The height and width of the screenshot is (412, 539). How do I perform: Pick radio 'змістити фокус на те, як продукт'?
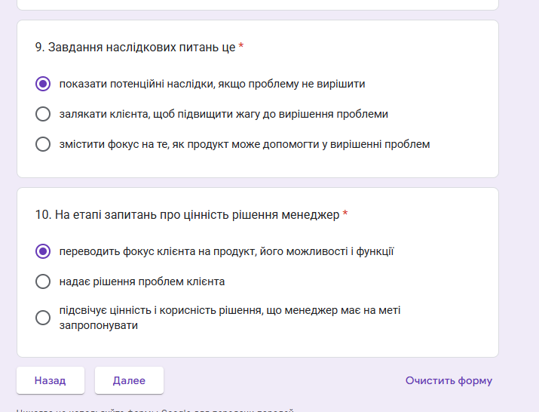(43, 144)
